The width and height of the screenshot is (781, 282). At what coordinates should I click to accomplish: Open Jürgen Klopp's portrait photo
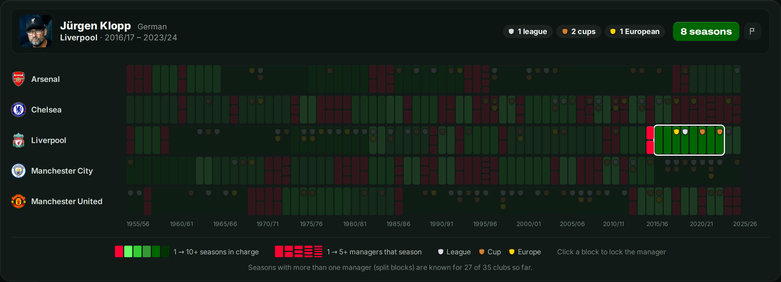click(36, 31)
